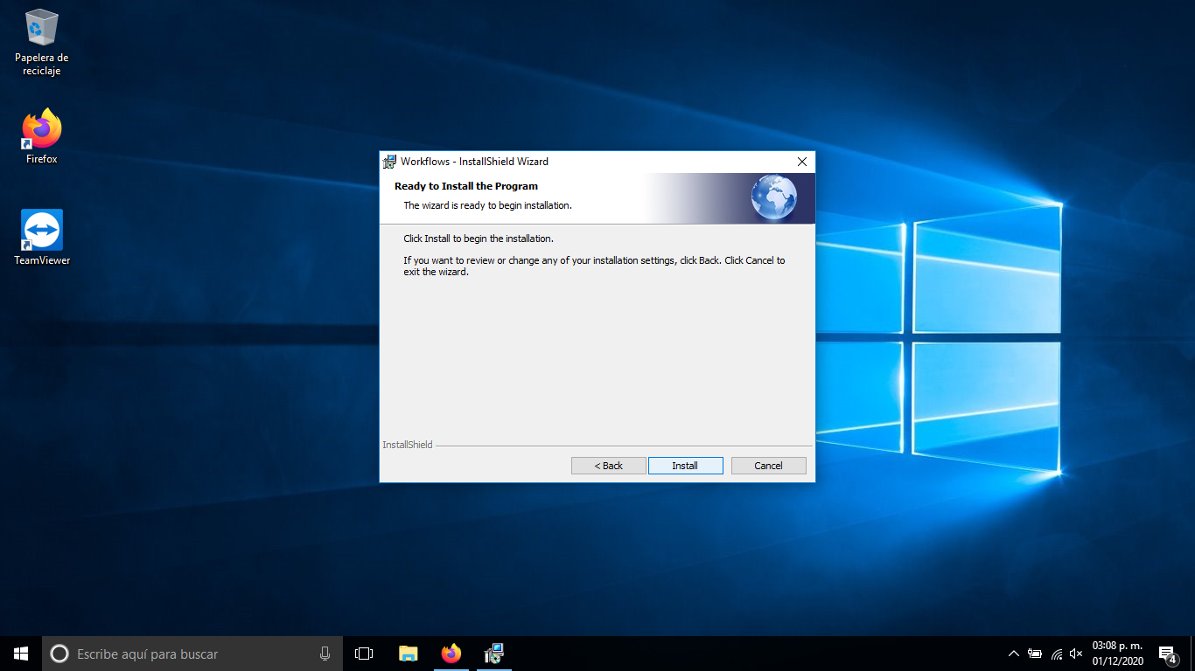This screenshot has height=671, width=1195.
Task: Cancel the Workflows installation wizard
Action: [768, 466]
